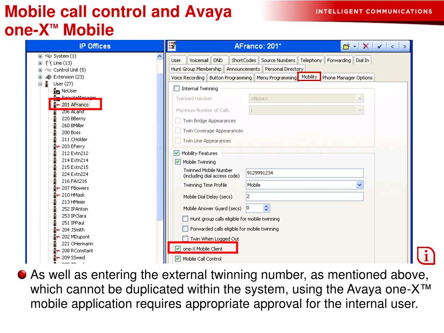Open the Forwarding tab
This screenshot has width=444, height=333.
click(339, 60)
